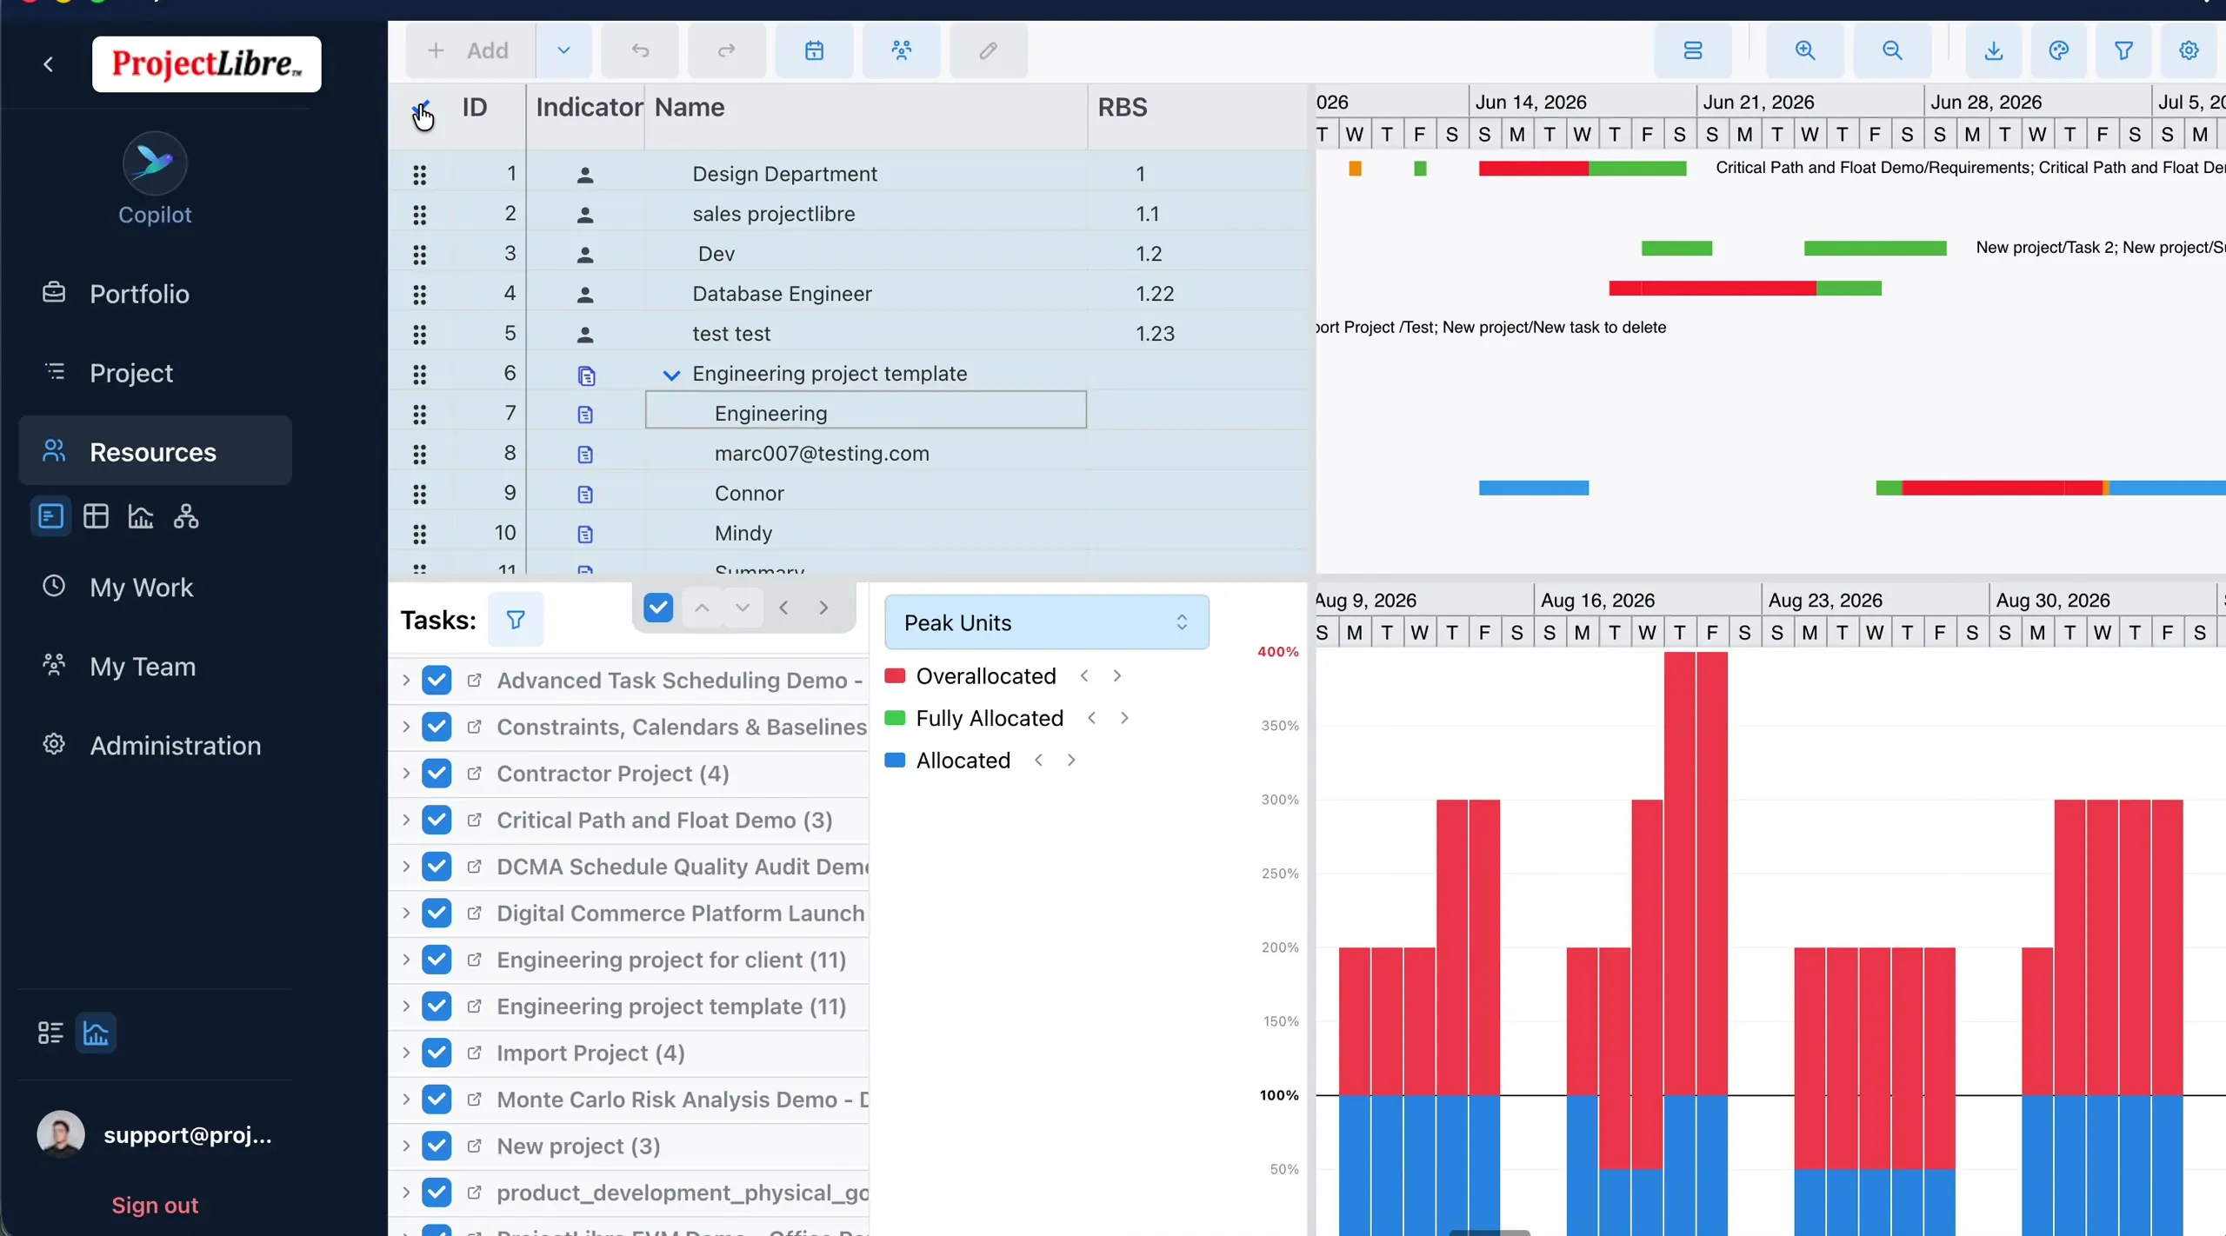Open the Copilot assistant
2226x1236 pixels.
pos(155,179)
